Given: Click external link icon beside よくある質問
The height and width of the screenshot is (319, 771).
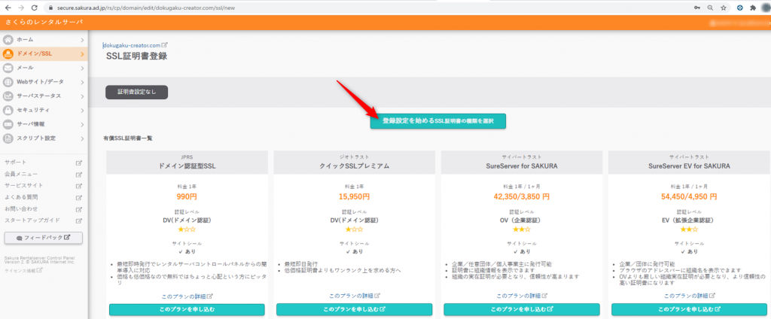Looking at the screenshot, I should pyautogui.click(x=78, y=198).
